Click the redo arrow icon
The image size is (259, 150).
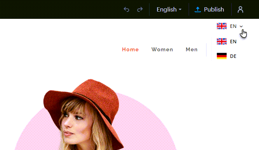140,10
